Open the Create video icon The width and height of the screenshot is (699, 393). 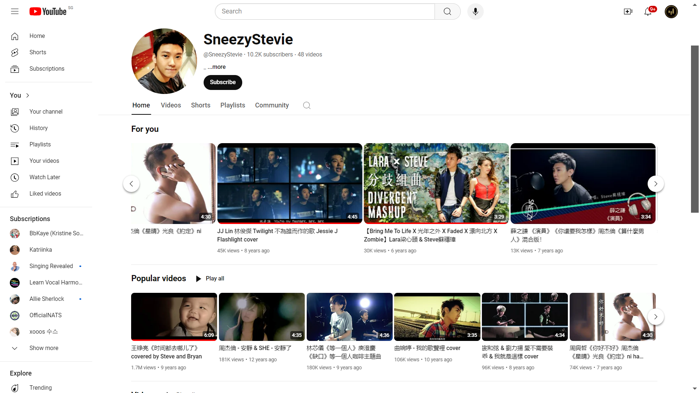(628, 11)
